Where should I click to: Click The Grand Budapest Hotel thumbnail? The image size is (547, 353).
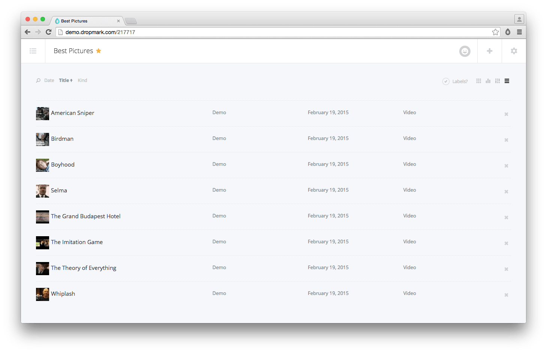[42, 217]
